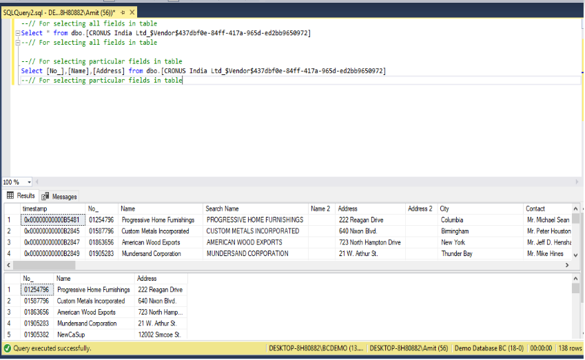
Task: Select the SQLQuery2.sql document tab
Action: (69, 12)
